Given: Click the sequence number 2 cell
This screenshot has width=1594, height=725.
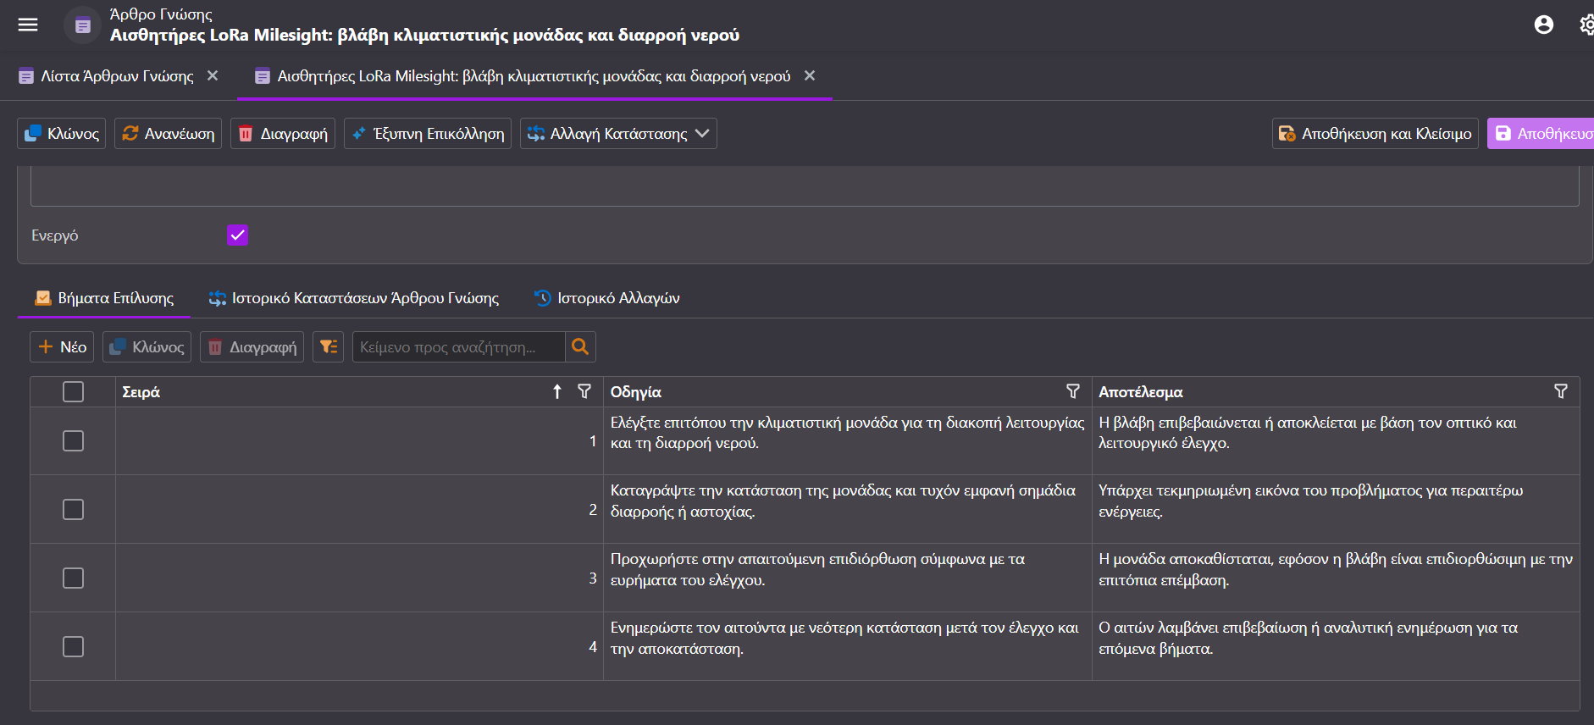Looking at the screenshot, I should coord(359,509).
